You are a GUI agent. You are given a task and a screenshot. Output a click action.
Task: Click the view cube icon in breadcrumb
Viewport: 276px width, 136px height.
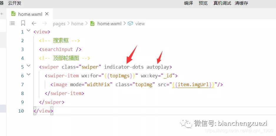click(130, 23)
